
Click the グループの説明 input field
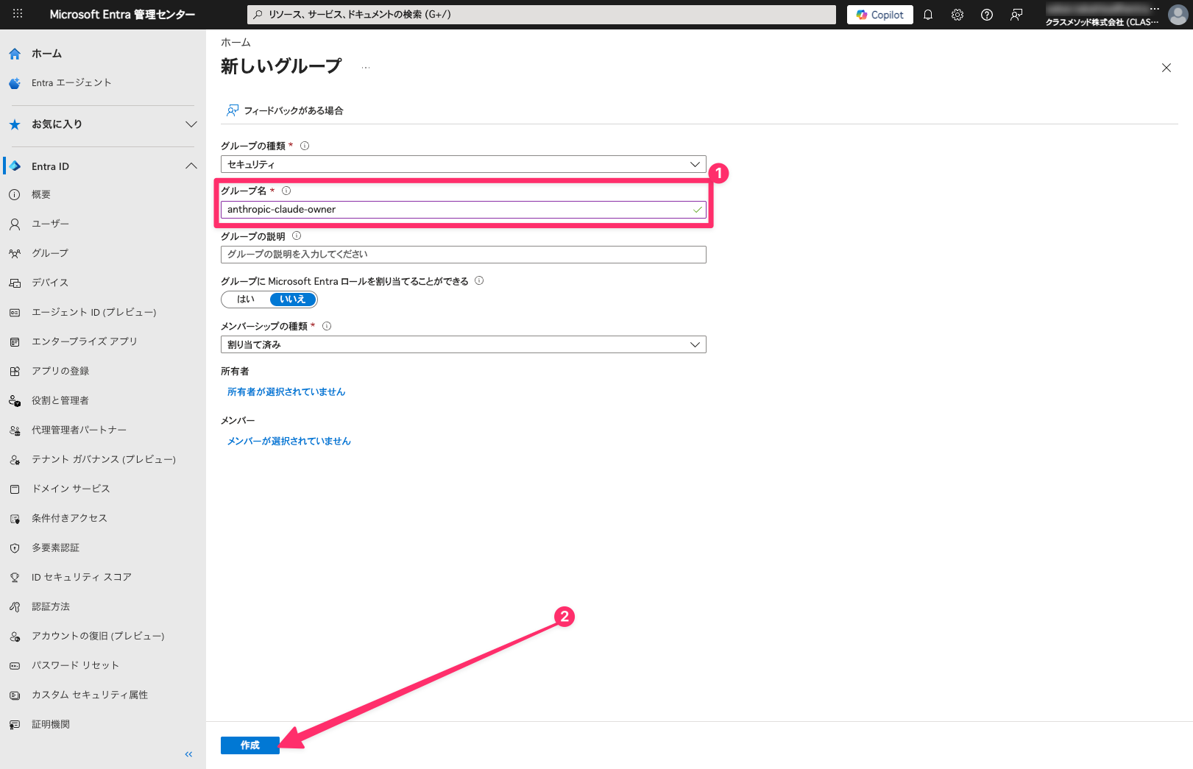pyautogui.click(x=463, y=255)
